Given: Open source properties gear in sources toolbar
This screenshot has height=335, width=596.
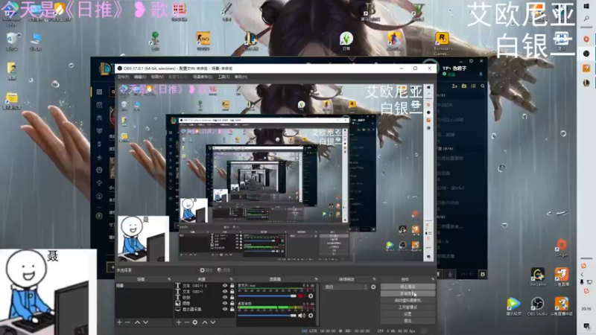Looking at the screenshot, I should (195, 322).
